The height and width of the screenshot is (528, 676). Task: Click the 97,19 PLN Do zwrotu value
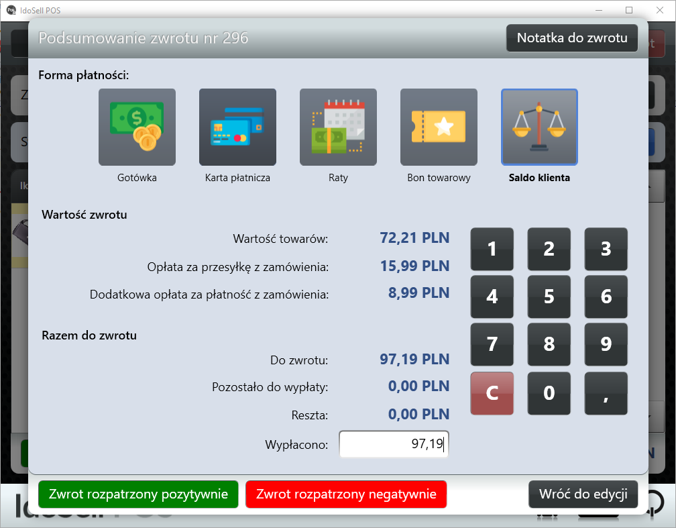click(x=414, y=359)
